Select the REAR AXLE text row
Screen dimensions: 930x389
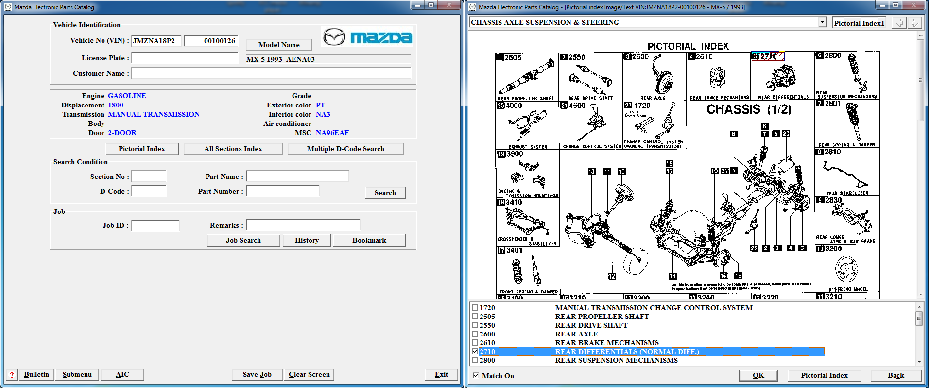coord(577,334)
